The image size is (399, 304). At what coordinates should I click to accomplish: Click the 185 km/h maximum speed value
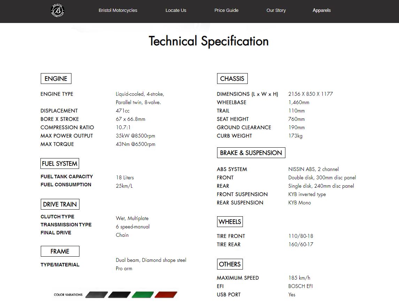(x=299, y=278)
